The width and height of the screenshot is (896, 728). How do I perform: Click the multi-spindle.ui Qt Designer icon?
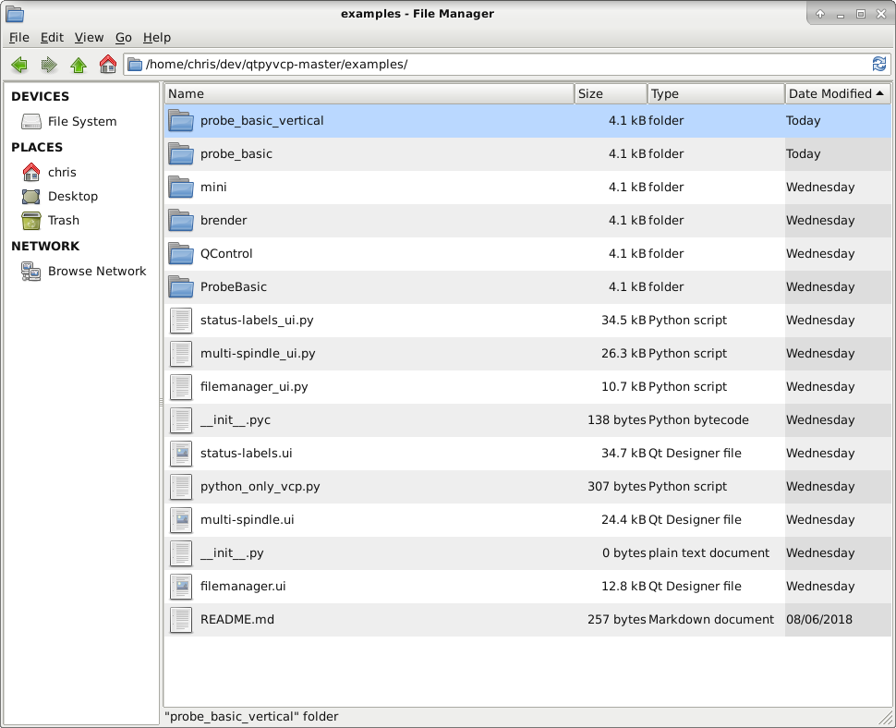point(181,519)
